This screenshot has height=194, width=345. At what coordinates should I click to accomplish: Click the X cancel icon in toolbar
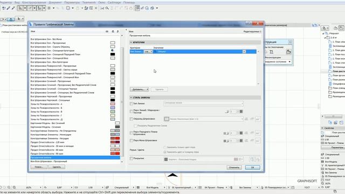pyautogui.click(x=96, y=8)
